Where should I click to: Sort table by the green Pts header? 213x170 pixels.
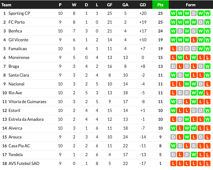click(x=160, y=5)
